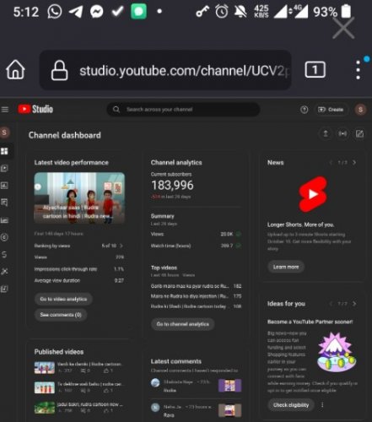The width and height of the screenshot is (372, 422).
Task: Click 'Longer Shorts. More of you.' headline
Action: click(300, 225)
